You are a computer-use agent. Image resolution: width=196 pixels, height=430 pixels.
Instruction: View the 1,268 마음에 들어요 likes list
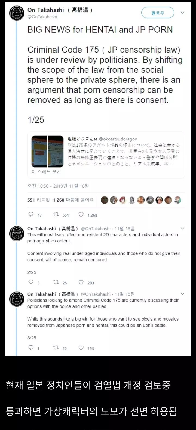coord(73,200)
